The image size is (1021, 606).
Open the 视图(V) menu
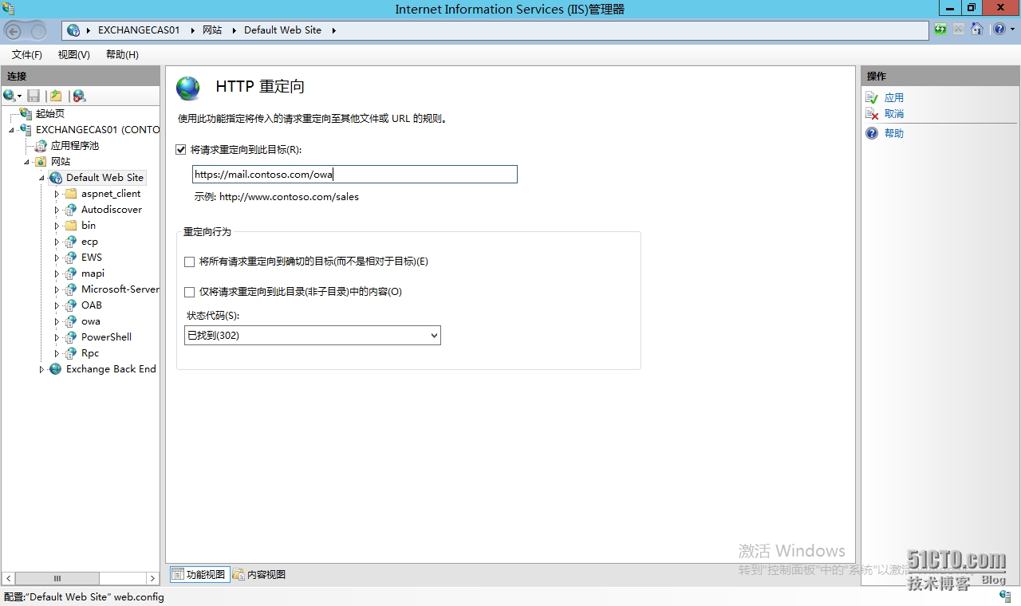[73, 54]
